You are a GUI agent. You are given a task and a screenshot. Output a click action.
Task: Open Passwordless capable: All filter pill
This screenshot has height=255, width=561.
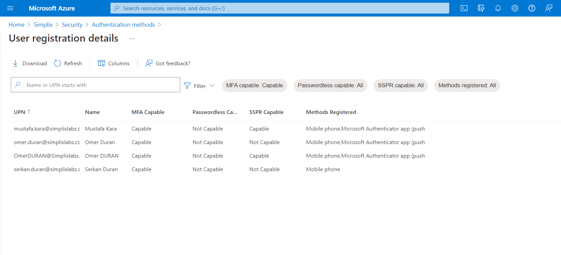pos(330,86)
